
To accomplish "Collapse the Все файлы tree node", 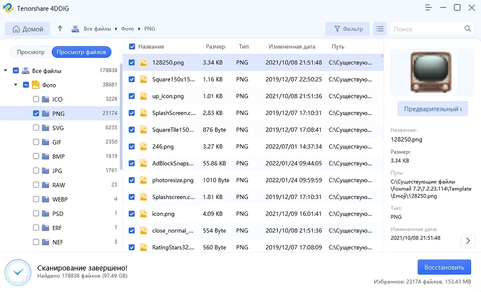I will pyautogui.click(x=6, y=71).
